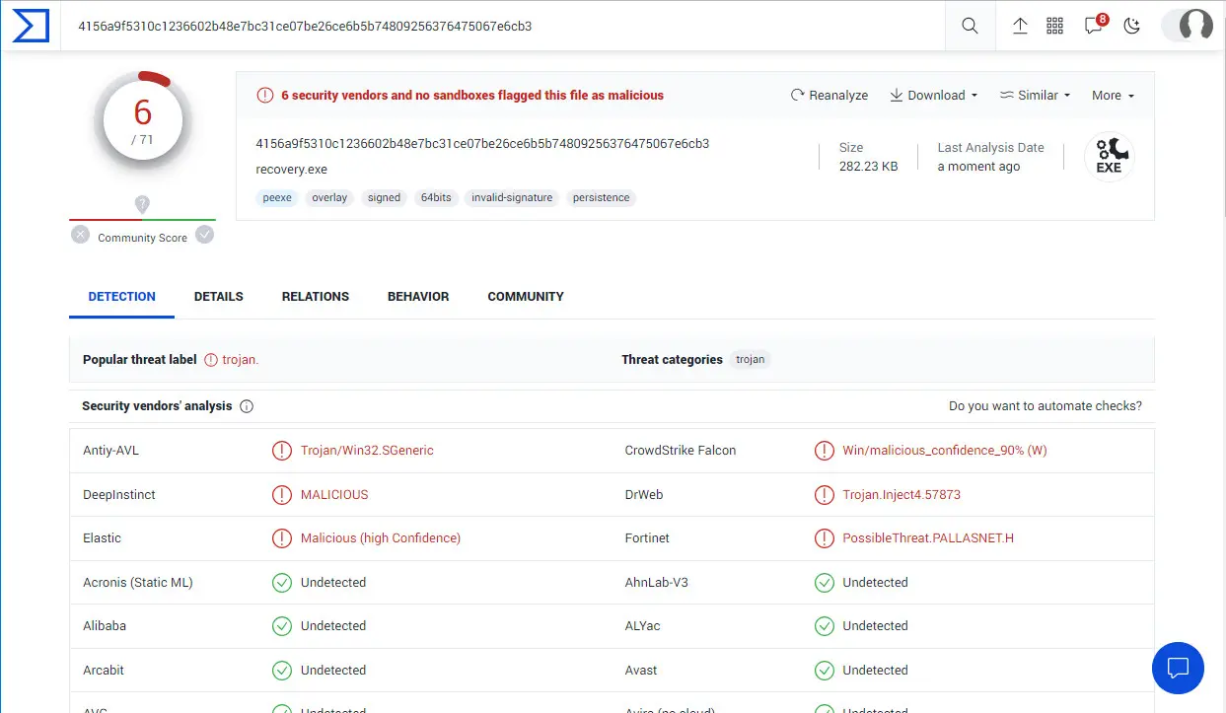
Task: Expand the Similar dropdown
Action: tap(1035, 96)
